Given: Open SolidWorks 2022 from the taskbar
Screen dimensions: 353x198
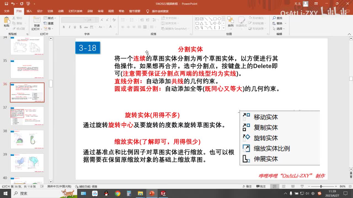Looking at the screenshot, I should (x=163, y=193).
